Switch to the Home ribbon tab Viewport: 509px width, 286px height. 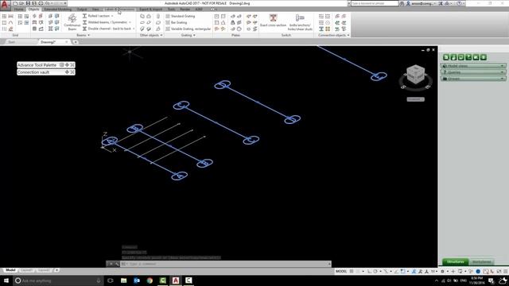click(19, 10)
